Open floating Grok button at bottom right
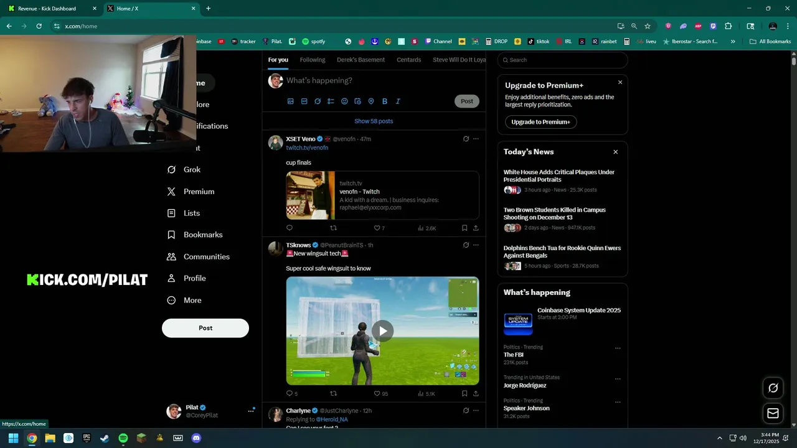This screenshot has height=448, width=797. click(x=773, y=388)
